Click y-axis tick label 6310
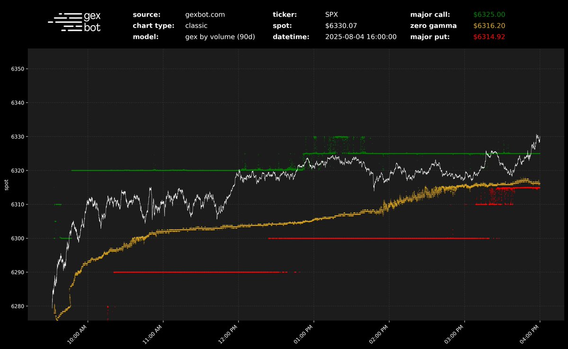568x349 pixels. [17, 205]
